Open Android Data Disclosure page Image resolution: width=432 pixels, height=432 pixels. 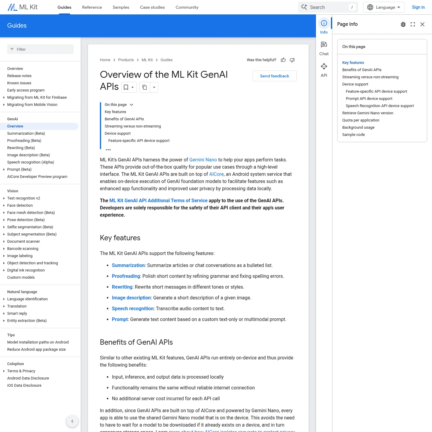click(28, 378)
